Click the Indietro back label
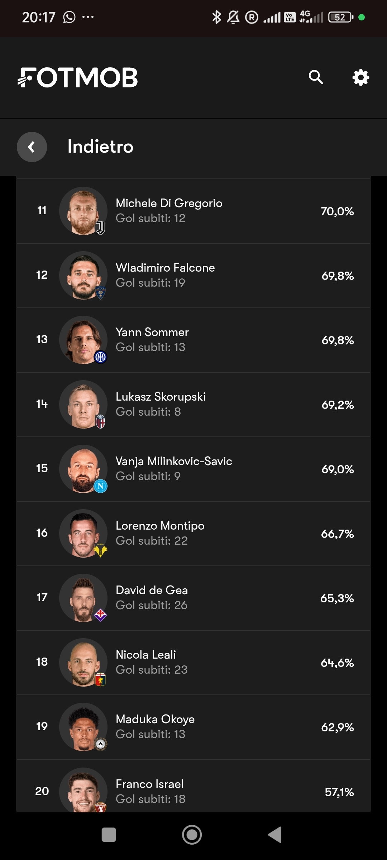 (x=100, y=147)
